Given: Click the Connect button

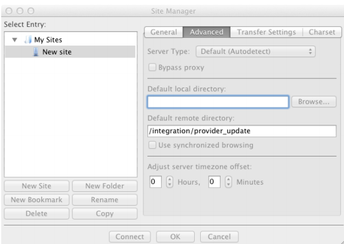Looking at the screenshot, I should click(129, 237).
